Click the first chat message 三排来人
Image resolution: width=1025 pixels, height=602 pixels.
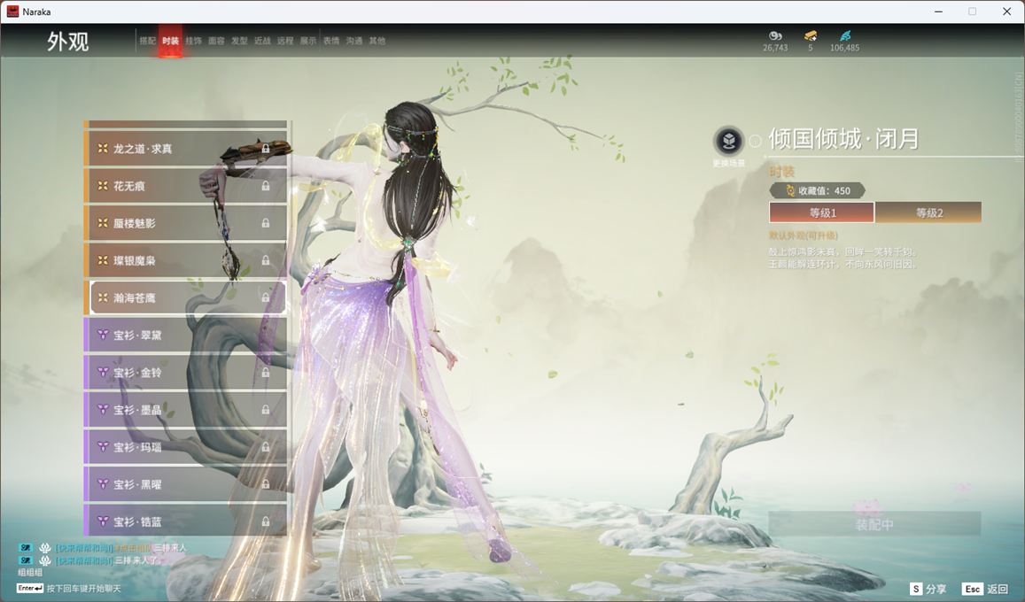point(170,548)
